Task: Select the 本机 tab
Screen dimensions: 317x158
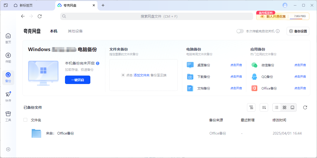Action: coord(54,31)
